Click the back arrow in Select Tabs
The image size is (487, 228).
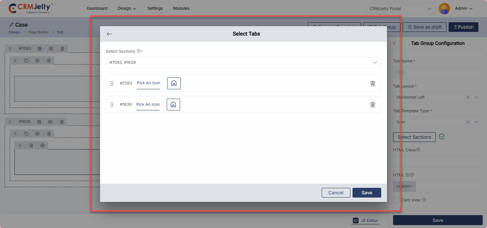tap(109, 34)
